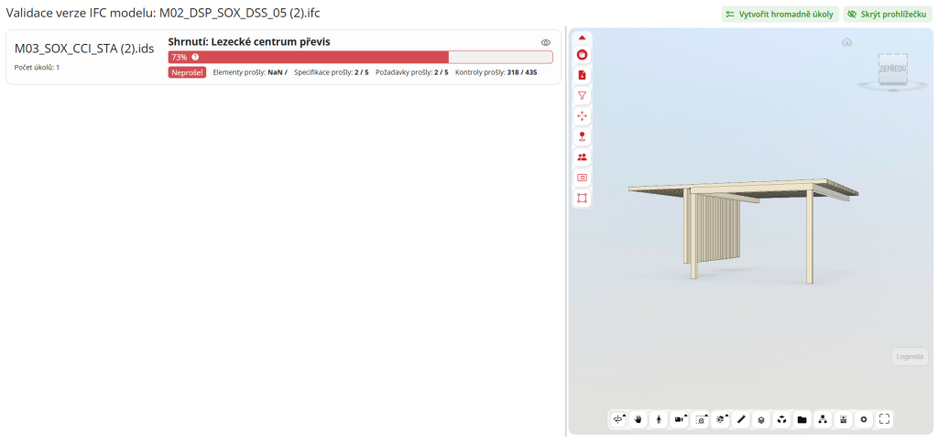Click the ZEPŘEDU view cube face

891,70
